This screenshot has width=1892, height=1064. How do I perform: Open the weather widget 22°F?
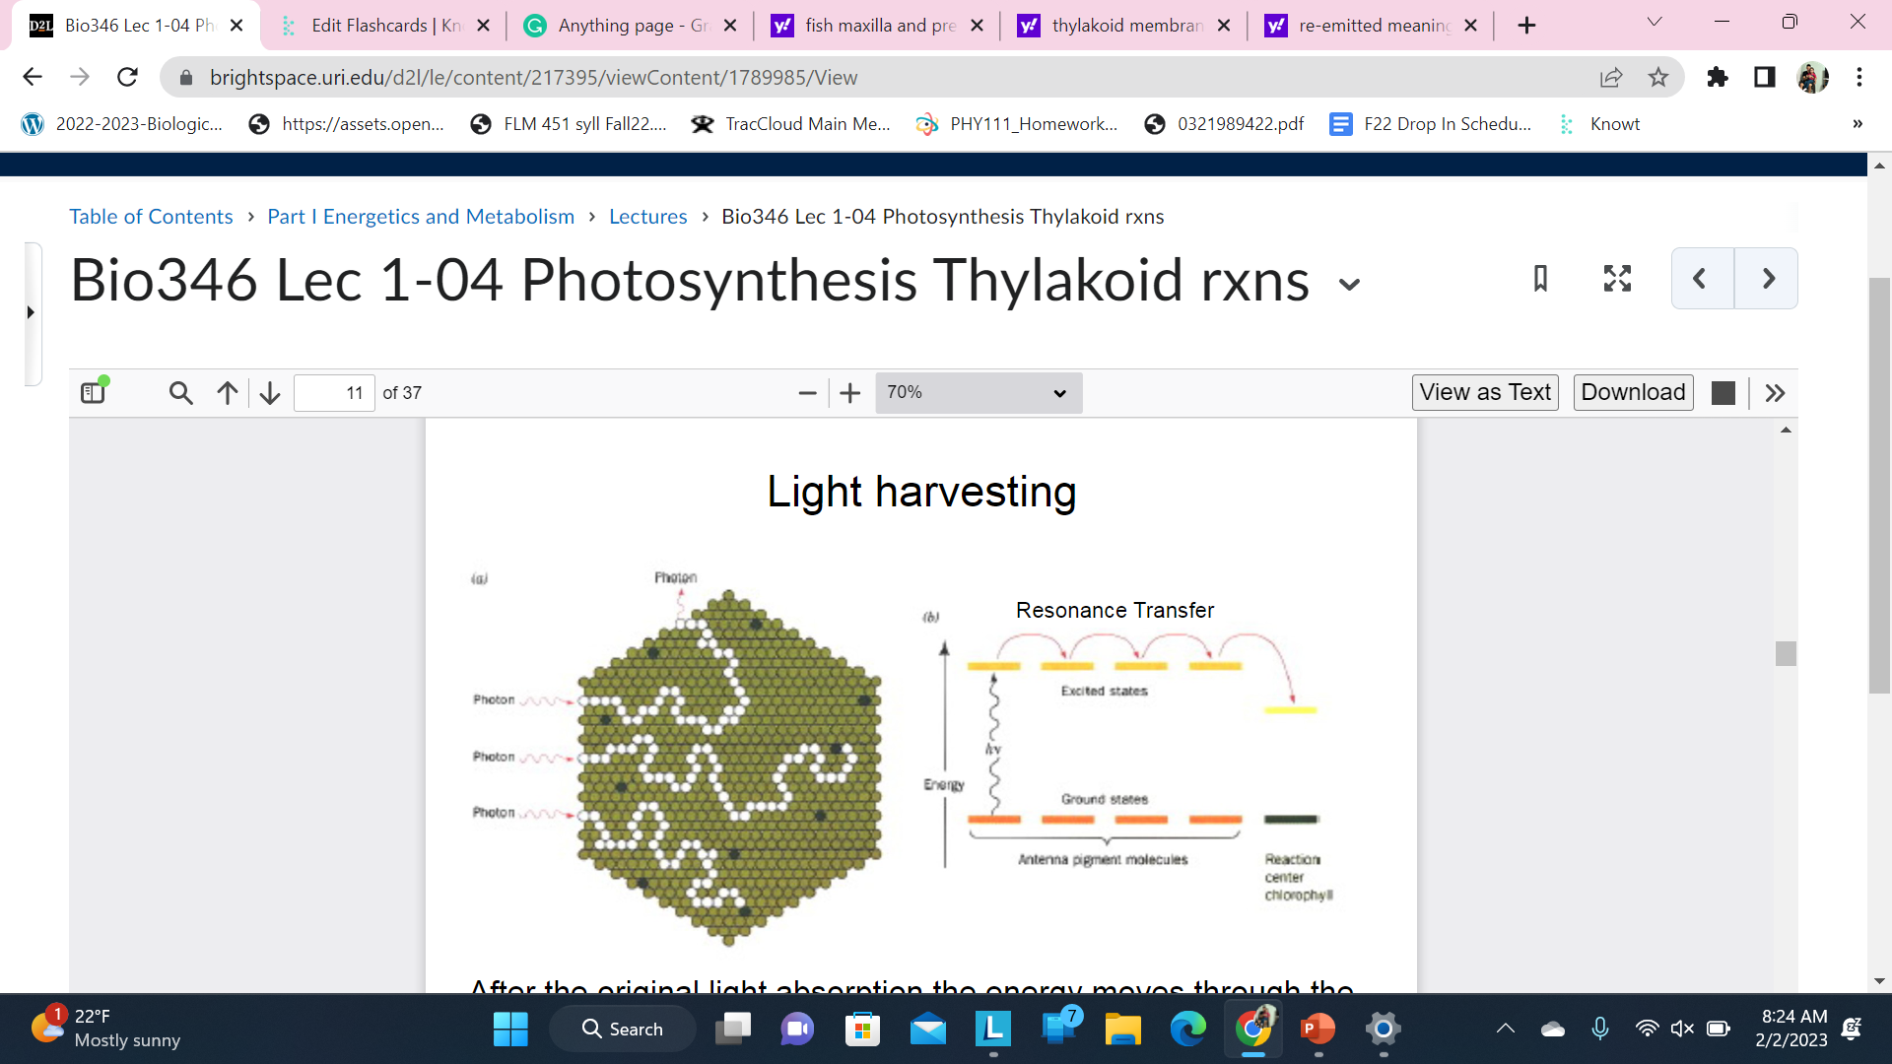(106, 1029)
